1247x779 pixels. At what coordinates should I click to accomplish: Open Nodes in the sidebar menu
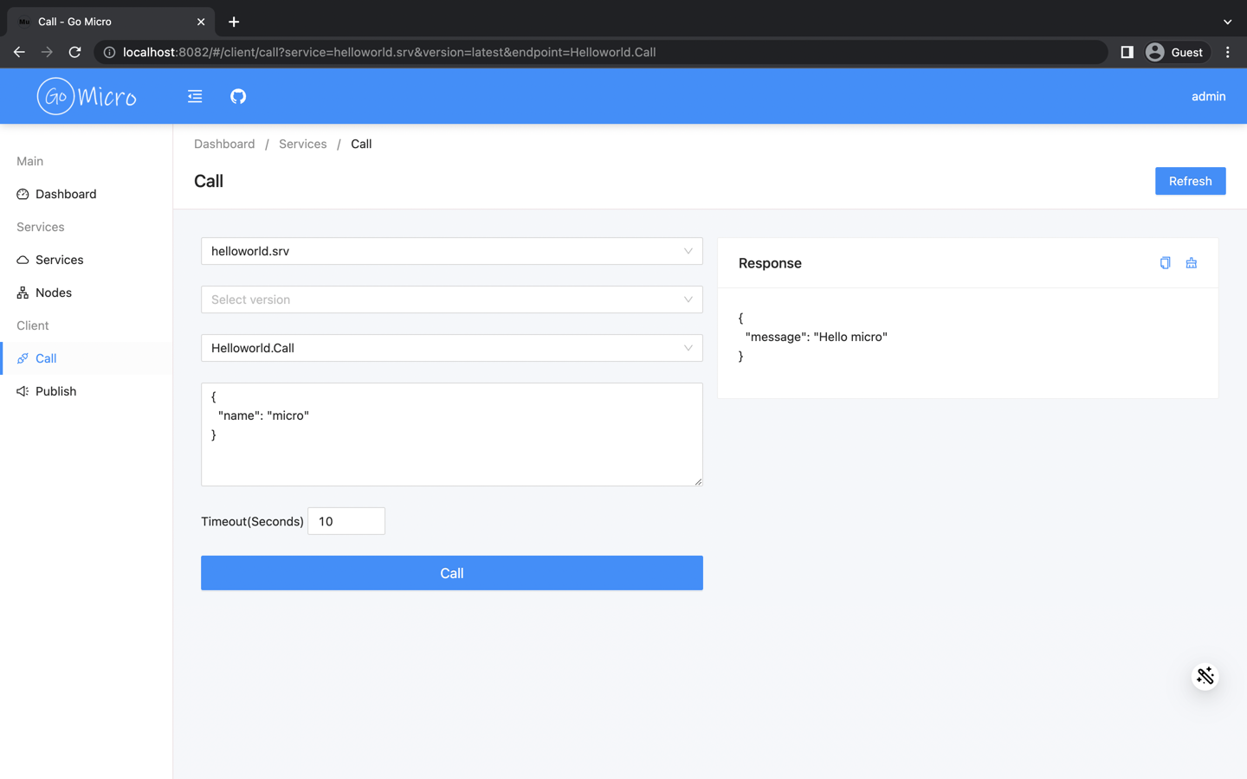pos(87,293)
